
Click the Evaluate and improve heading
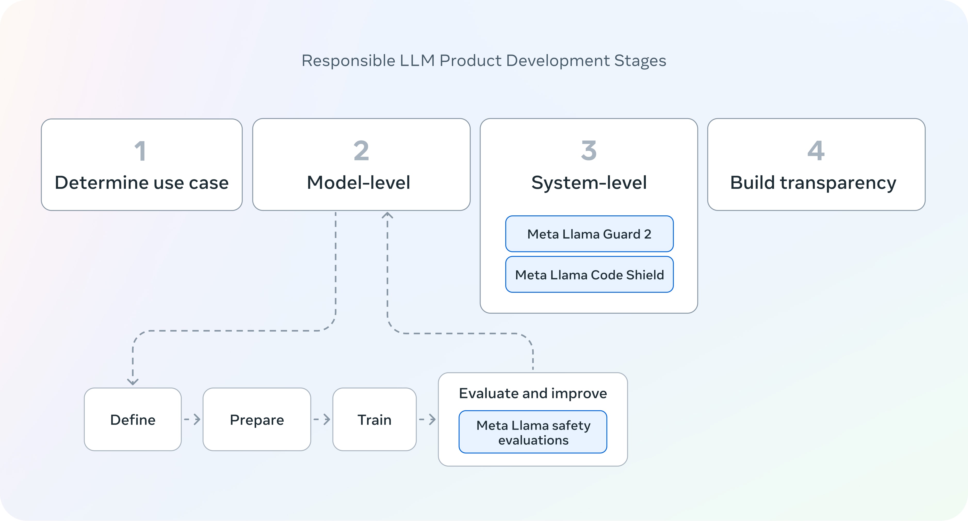click(x=532, y=393)
